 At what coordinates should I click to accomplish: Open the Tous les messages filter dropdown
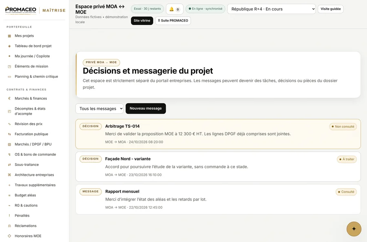click(99, 108)
